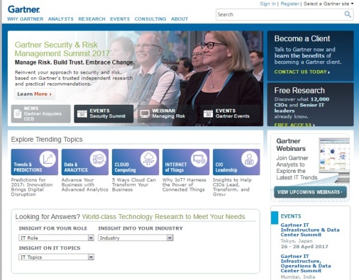Open Insights to Help CIOs Lead link
The height and width of the screenshot is (280, 359).
coord(232,187)
